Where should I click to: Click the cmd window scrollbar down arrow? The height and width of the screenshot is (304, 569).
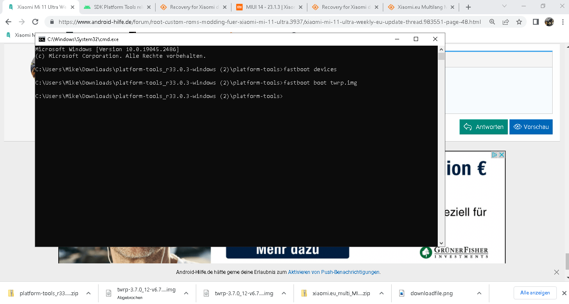[441, 243]
